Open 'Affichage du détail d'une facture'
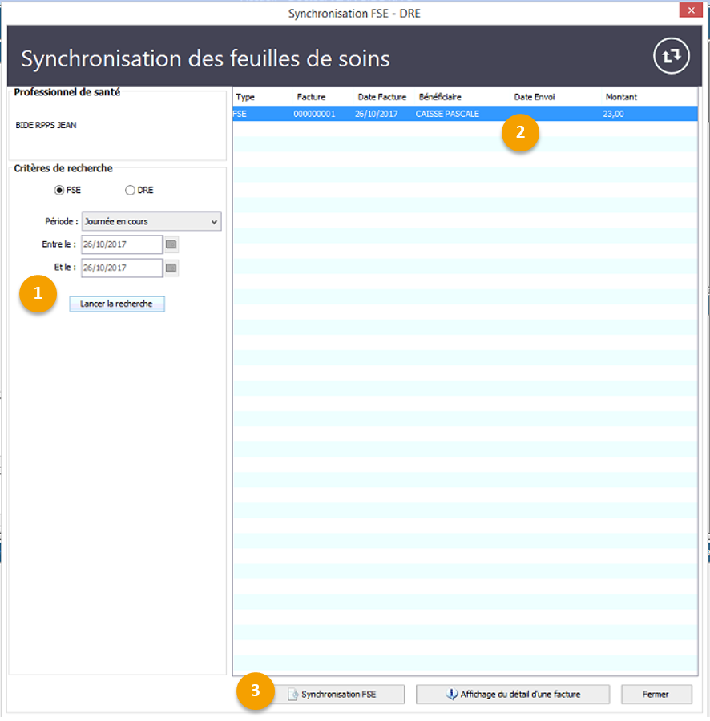710x721 pixels. coord(512,694)
